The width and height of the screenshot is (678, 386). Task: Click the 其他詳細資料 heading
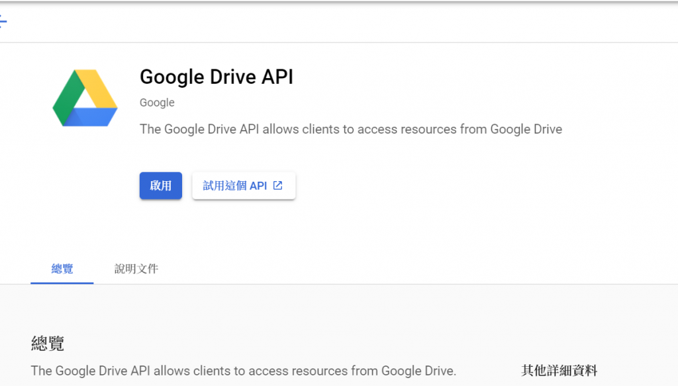click(559, 370)
